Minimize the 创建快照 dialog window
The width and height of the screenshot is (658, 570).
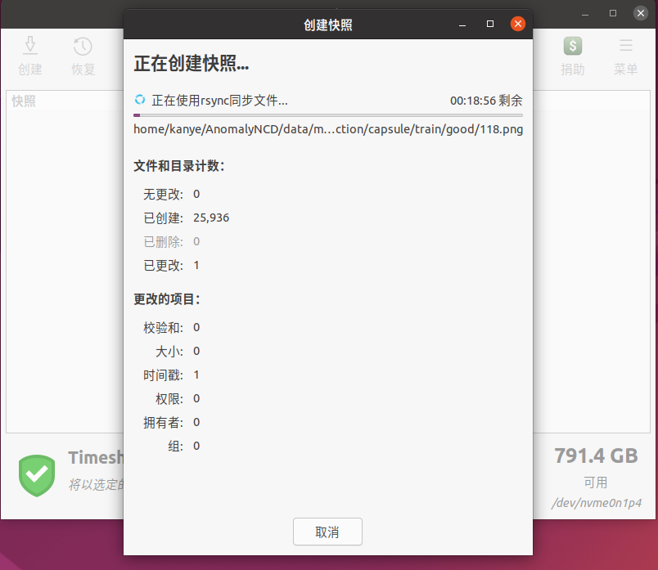pyautogui.click(x=462, y=25)
